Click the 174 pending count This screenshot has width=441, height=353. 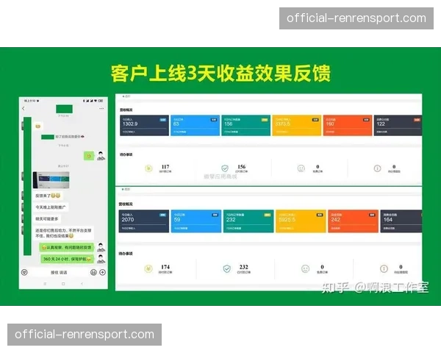pyautogui.click(x=165, y=267)
